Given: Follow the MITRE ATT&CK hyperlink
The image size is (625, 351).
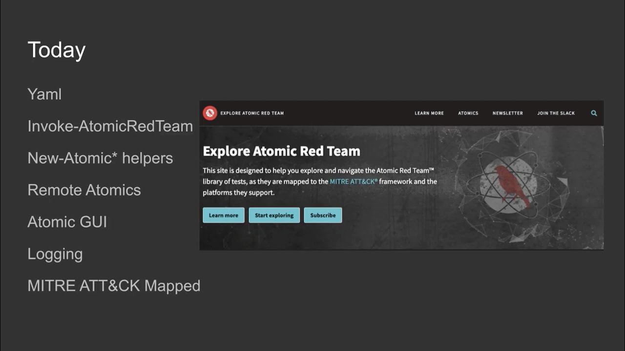Looking at the screenshot, I should pyautogui.click(x=354, y=181).
